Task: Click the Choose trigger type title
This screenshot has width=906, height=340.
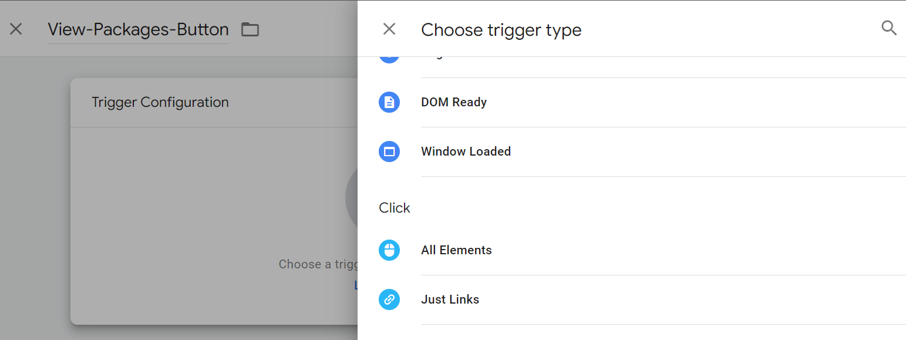Action: [501, 29]
